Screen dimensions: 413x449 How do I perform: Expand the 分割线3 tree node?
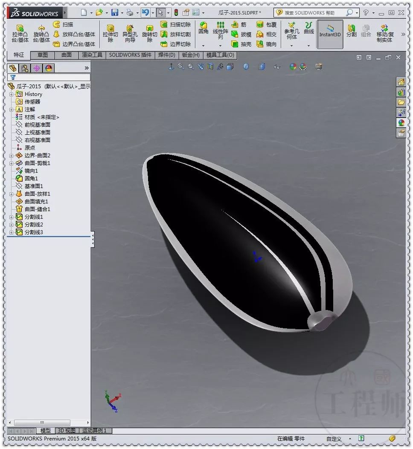(x=11, y=232)
